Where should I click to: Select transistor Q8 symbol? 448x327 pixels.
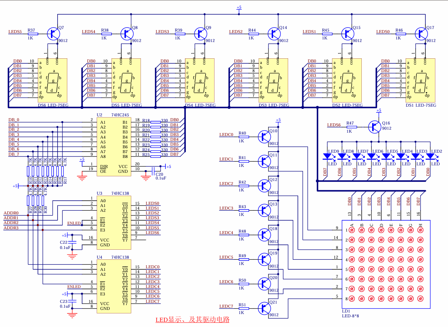(x=127, y=34)
